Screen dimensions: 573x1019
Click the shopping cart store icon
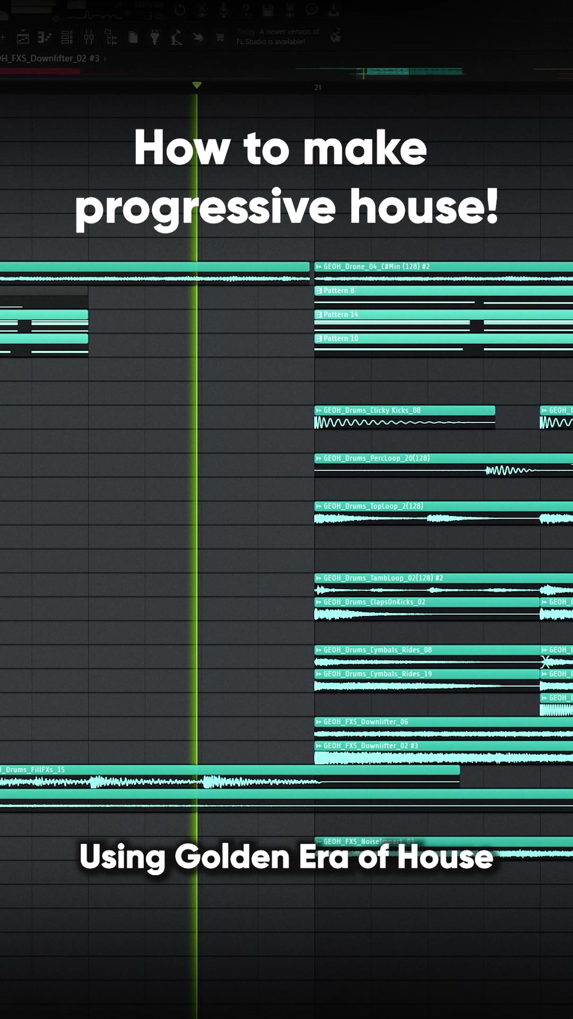click(220, 38)
